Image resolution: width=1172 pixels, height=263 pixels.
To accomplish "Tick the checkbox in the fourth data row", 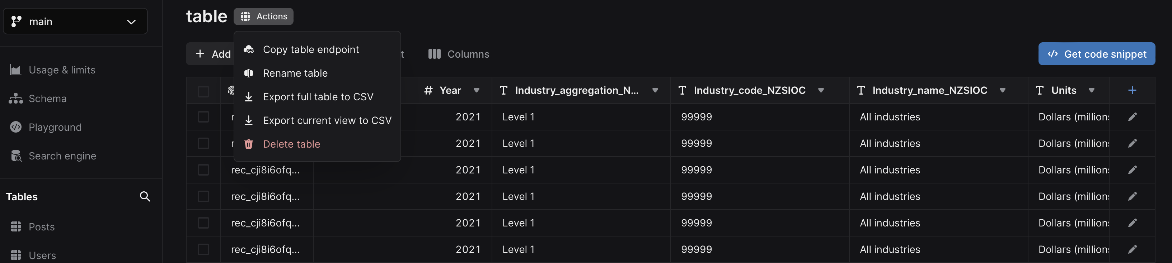I will tap(203, 196).
